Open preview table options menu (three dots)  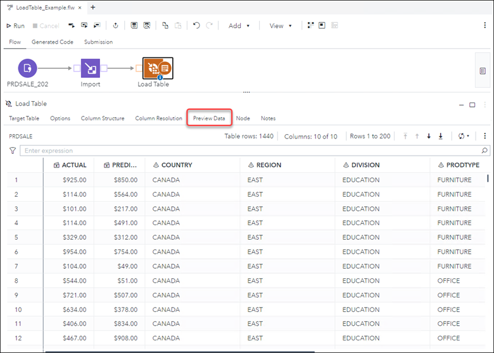484,136
